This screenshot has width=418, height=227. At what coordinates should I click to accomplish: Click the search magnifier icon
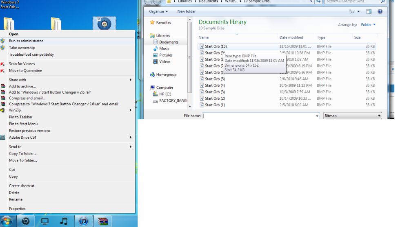(x=383, y=1)
